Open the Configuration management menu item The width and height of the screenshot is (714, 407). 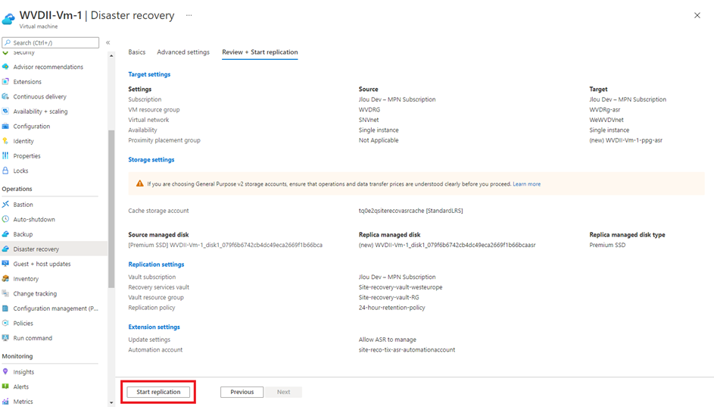pyautogui.click(x=55, y=308)
